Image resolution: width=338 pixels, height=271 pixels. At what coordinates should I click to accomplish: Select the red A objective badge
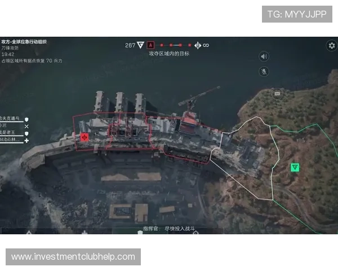tap(150, 45)
